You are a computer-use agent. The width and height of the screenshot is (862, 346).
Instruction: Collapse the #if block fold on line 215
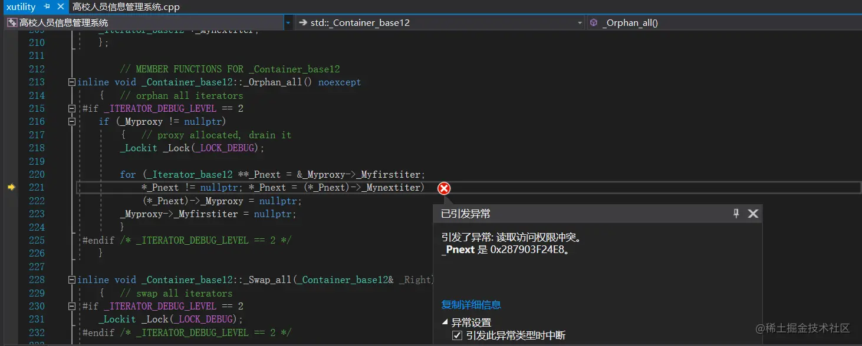click(x=71, y=108)
